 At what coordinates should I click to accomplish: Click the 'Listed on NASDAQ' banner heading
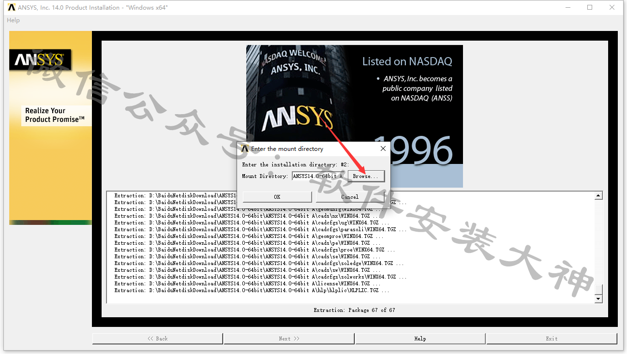pos(407,61)
